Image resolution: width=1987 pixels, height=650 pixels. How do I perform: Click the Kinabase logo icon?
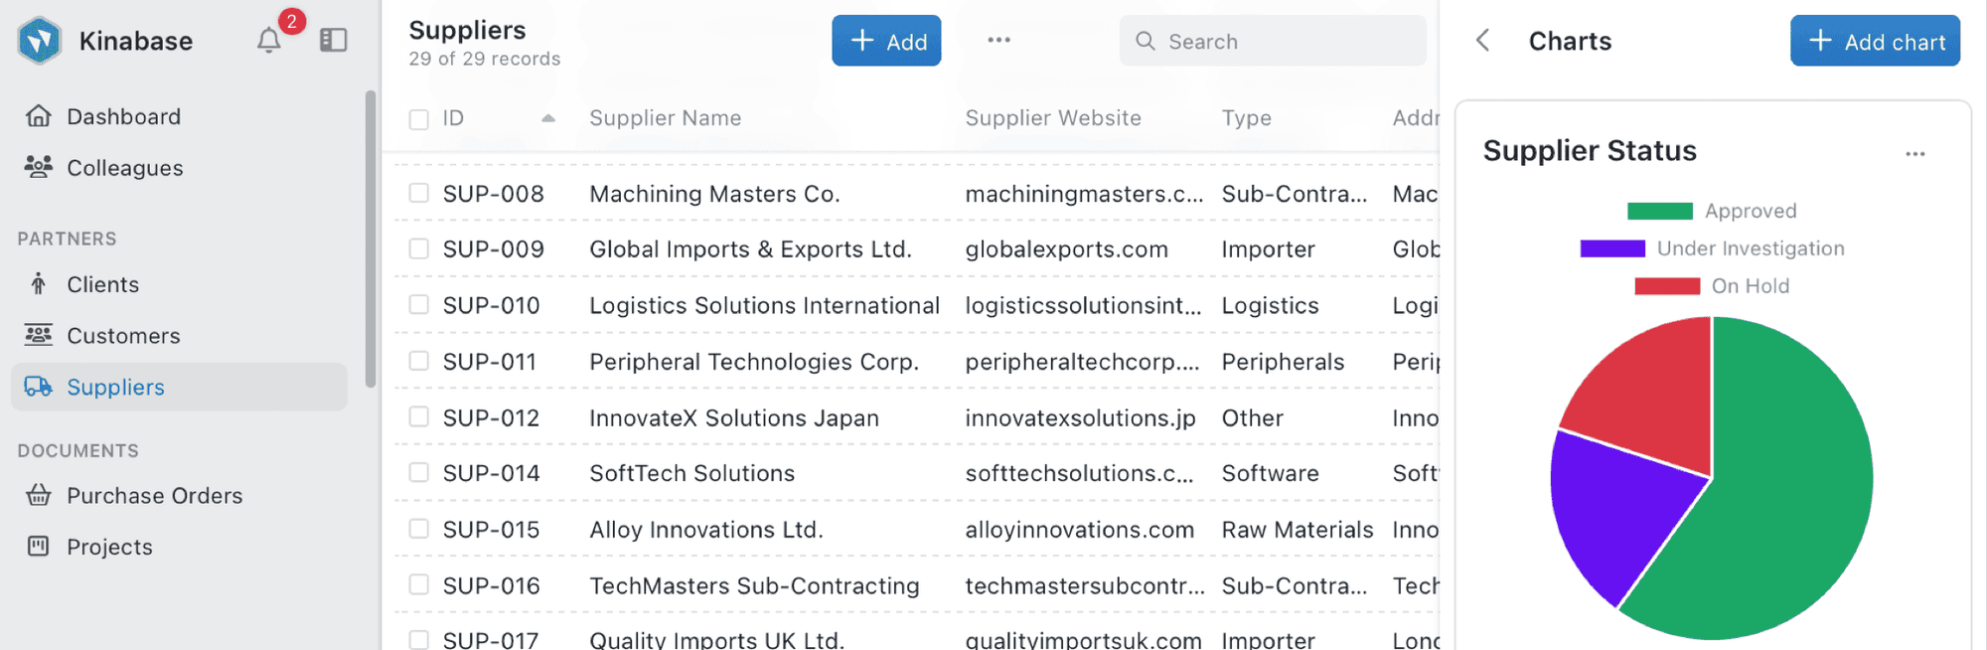40,41
